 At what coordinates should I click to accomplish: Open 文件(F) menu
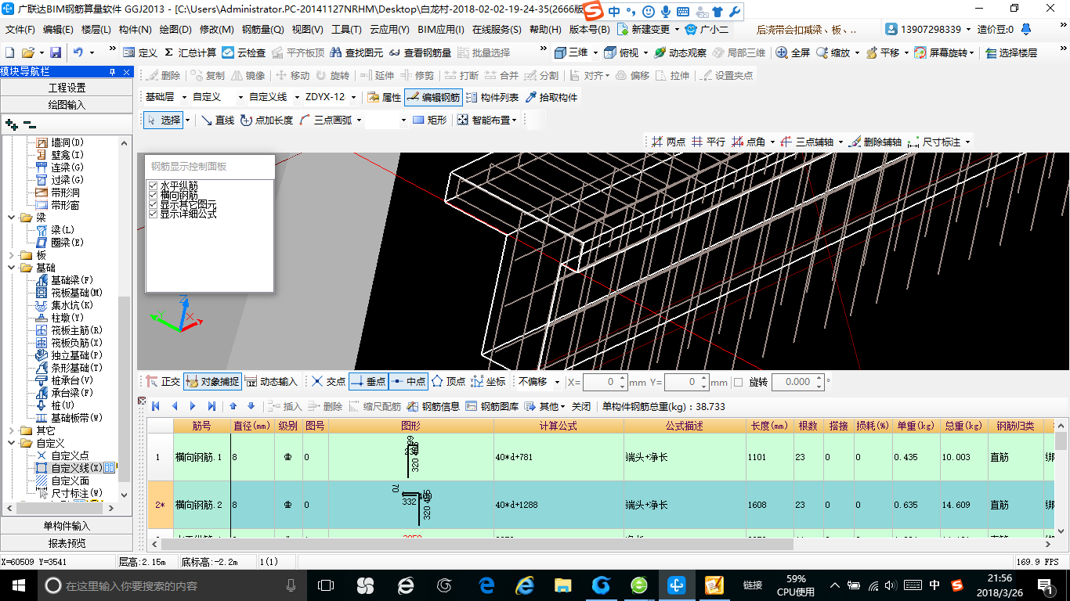[x=20, y=30]
